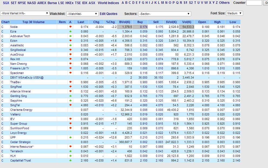The width and height of the screenshot is (268, 168).
Task: Click green up arrow in CapitaMall Trust row
Action: [70, 160]
